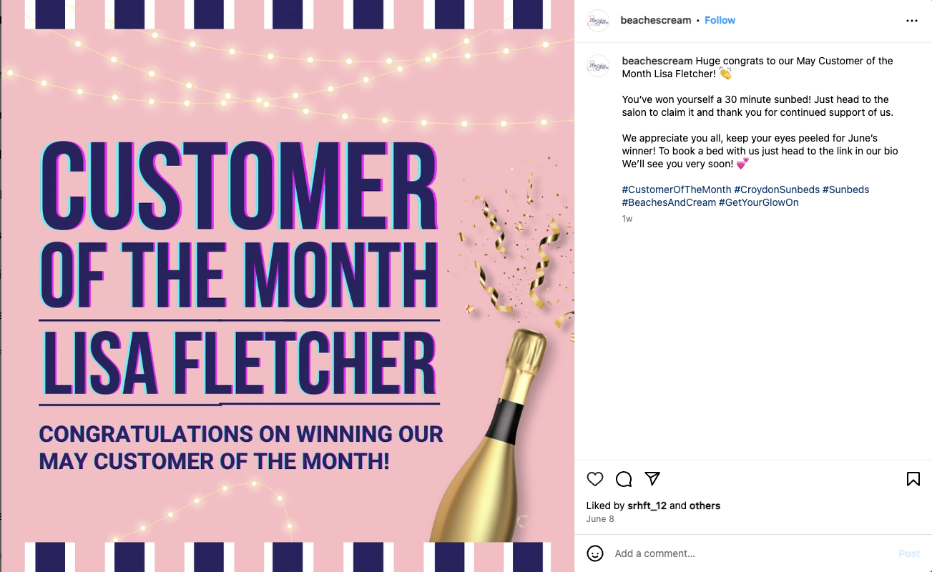Open the emoji picker smiley icon
This screenshot has width=932, height=572.
595,553
